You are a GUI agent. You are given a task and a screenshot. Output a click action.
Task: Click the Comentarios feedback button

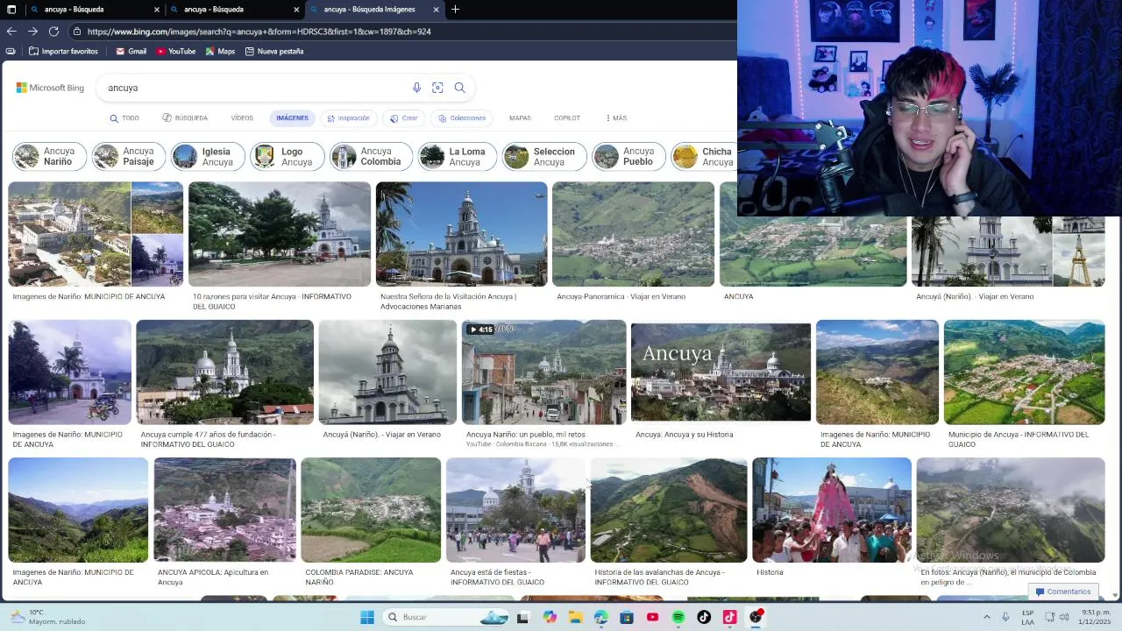pos(1063,592)
